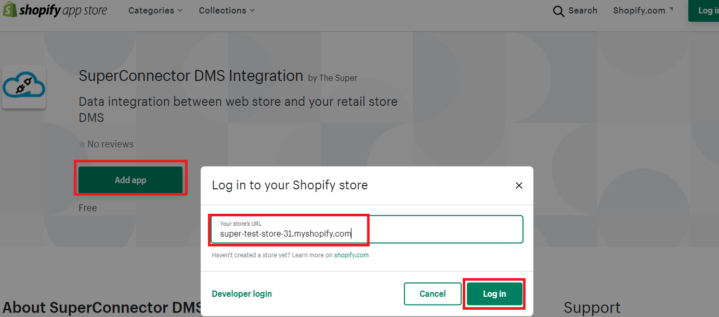Click the Search magnifier icon
The width and height of the screenshot is (719, 317).
(x=558, y=11)
